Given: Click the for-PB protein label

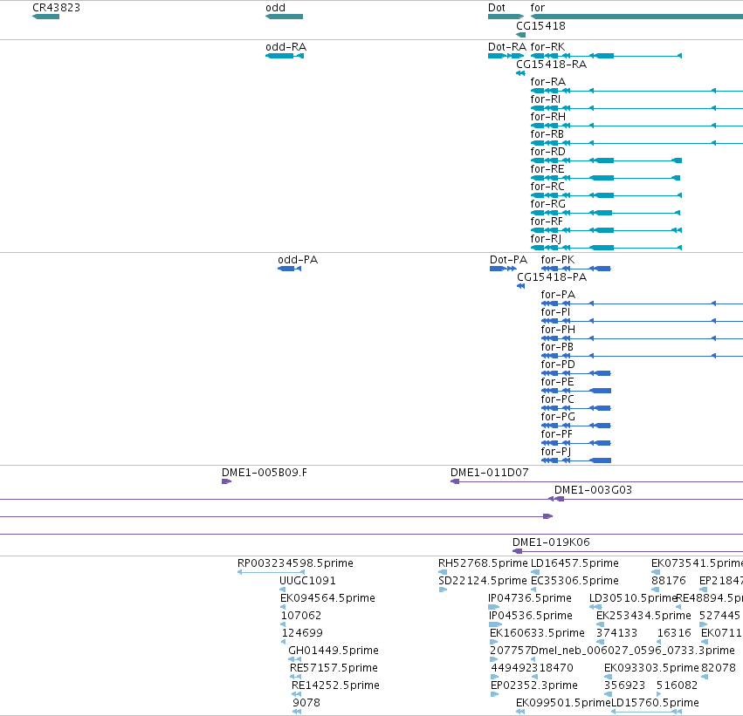Looking at the screenshot, I should click(557, 347).
